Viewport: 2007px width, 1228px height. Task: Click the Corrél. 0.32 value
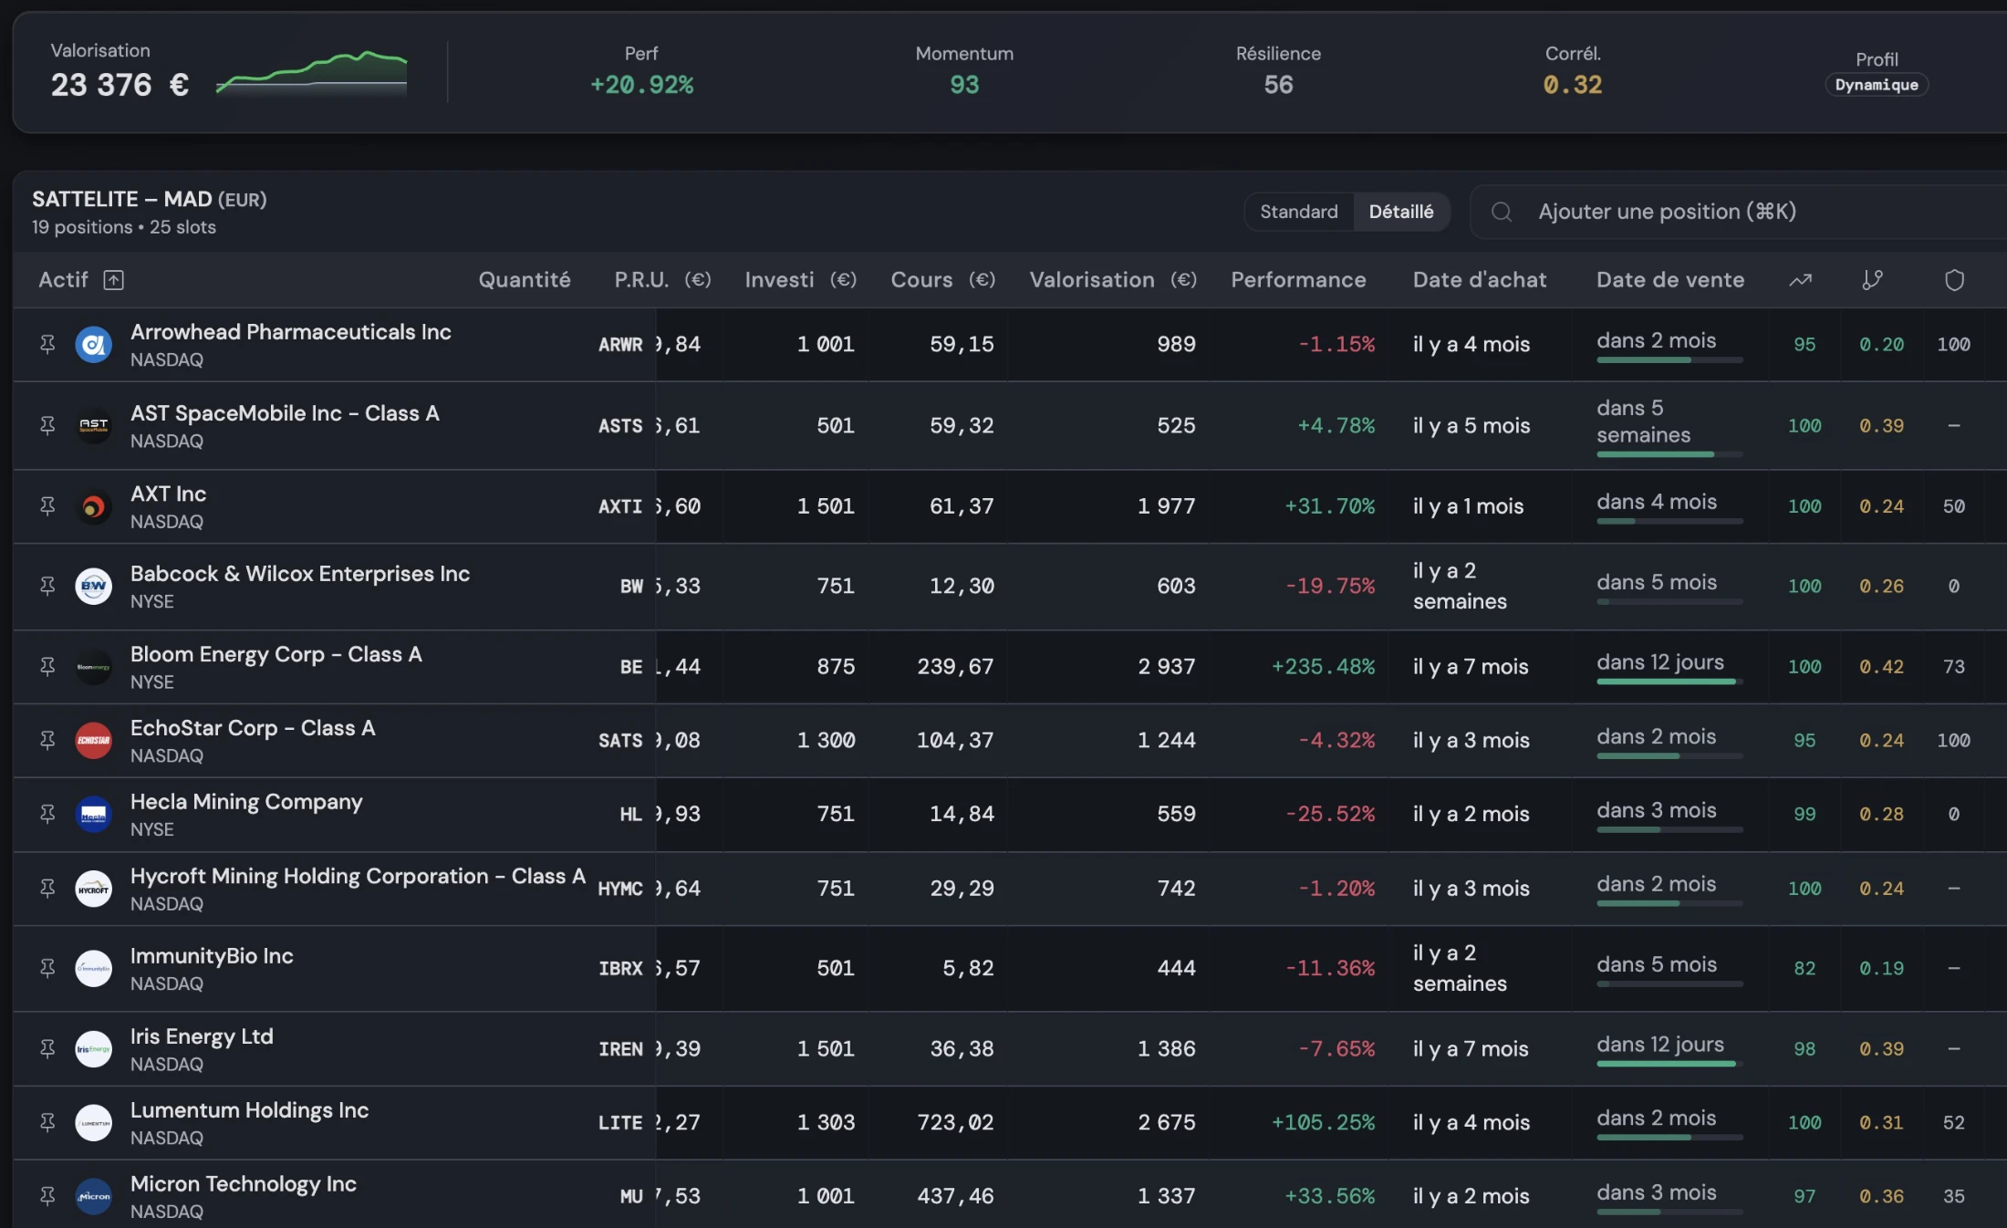pos(1573,85)
